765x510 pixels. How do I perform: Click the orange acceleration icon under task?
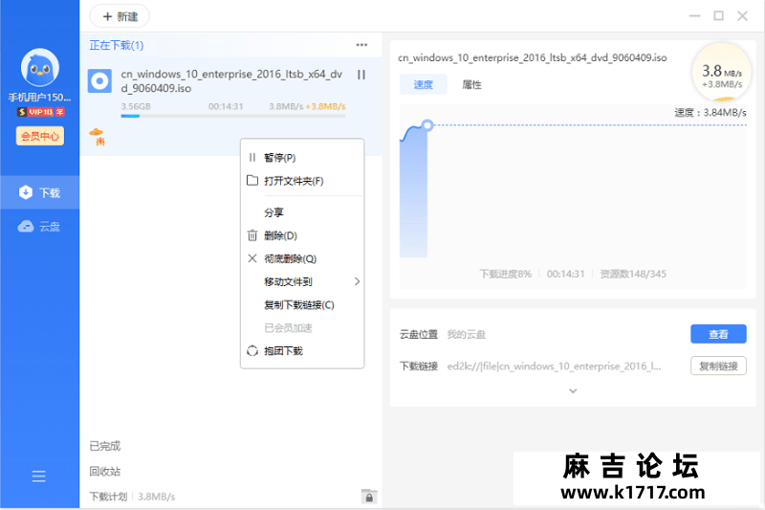tap(98, 137)
